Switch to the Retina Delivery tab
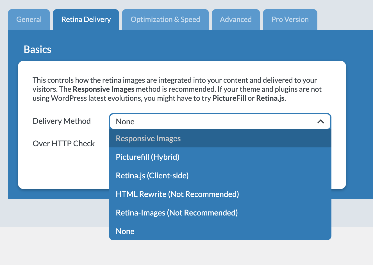 pos(86,19)
